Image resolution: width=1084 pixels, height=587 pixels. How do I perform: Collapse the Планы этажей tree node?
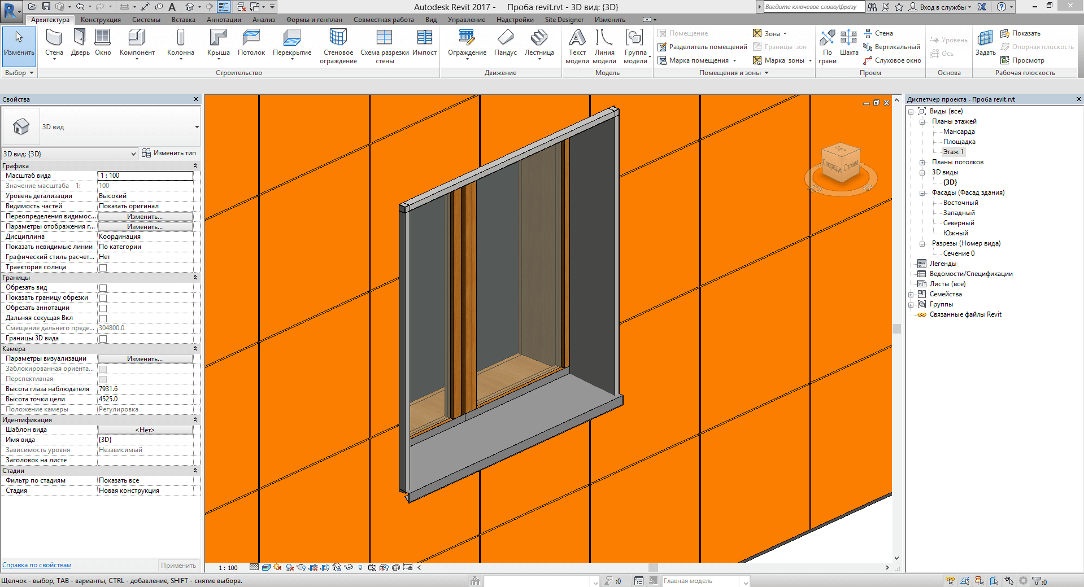[x=922, y=122]
